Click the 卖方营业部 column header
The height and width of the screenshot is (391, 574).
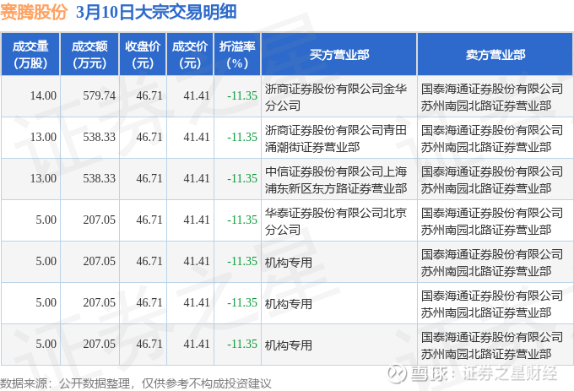495,55
